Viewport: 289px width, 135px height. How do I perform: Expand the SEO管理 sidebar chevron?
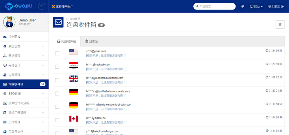pyautogui.click(x=43, y=94)
